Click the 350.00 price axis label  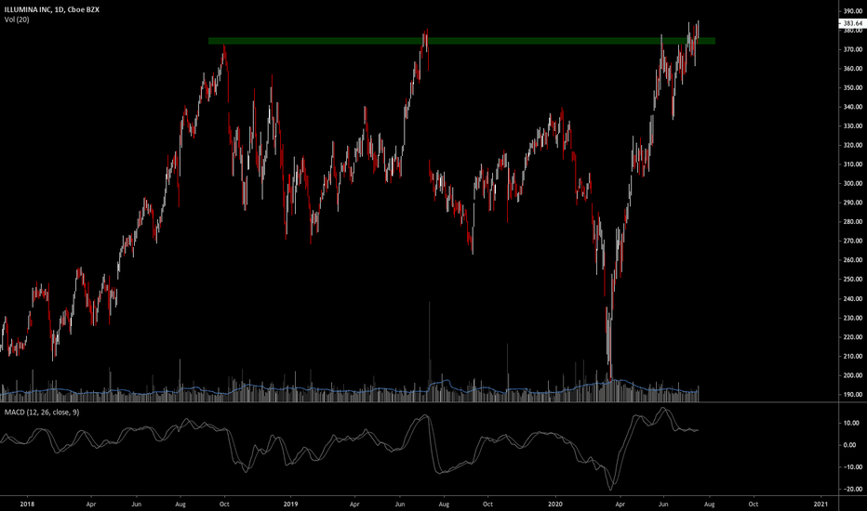tap(853, 88)
